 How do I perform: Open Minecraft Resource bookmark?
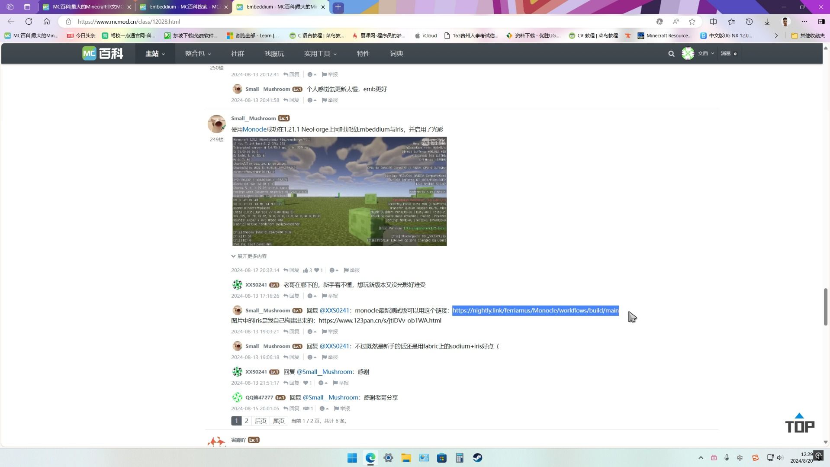(664, 35)
